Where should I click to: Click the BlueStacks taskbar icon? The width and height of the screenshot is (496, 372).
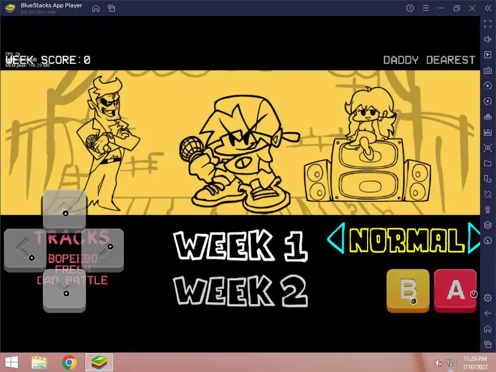(x=99, y=362)
